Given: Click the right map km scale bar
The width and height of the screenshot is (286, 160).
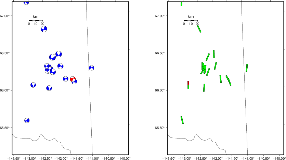Looking at the screenshot, I should tap(191, 21).
